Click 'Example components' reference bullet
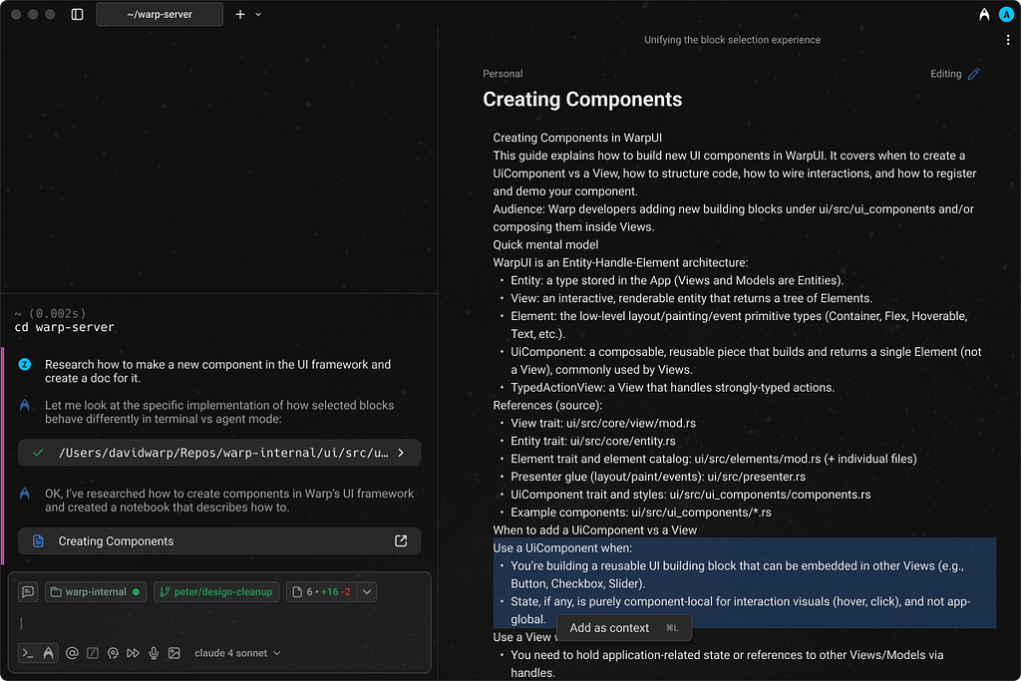The height and width of the screenshot is (681, 1021). click(x=641, y=512)
